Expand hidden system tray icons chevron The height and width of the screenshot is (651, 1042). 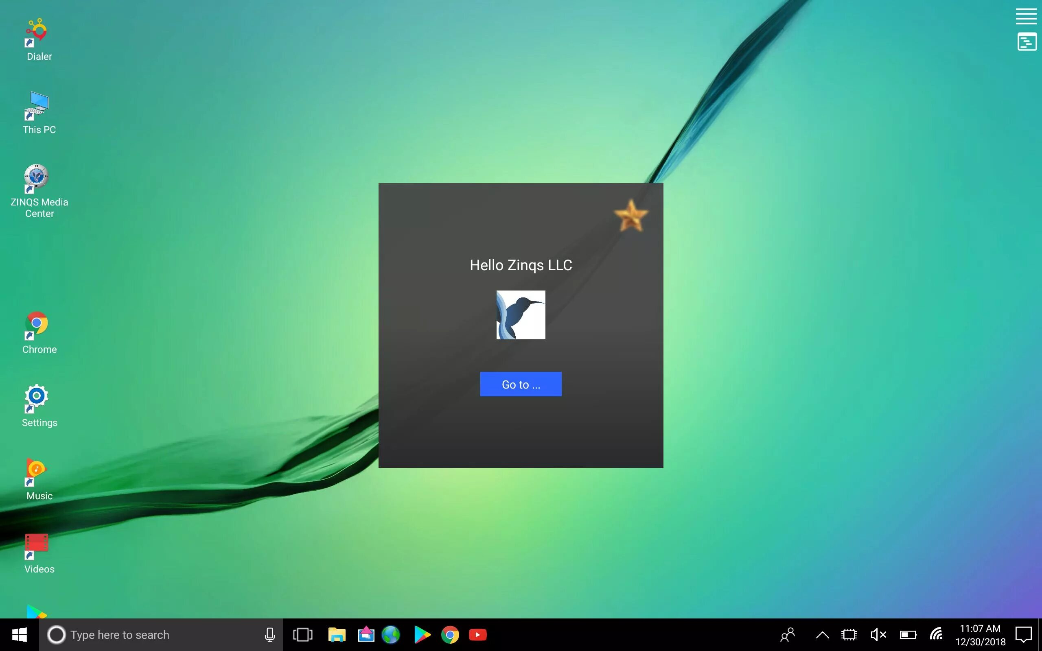822,635
